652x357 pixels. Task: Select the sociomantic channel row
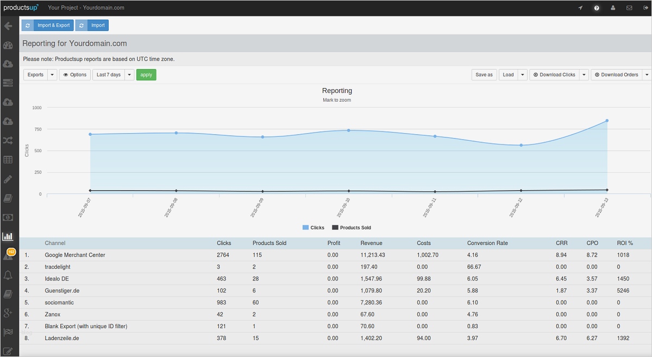coord(335,303)
